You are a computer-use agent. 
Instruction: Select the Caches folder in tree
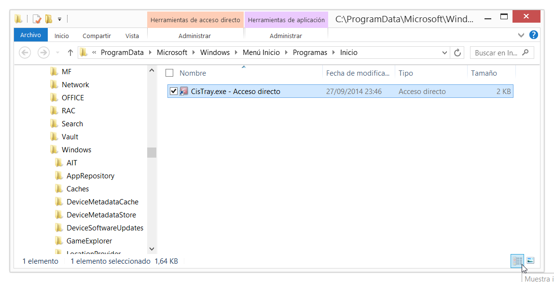(78, 189)
